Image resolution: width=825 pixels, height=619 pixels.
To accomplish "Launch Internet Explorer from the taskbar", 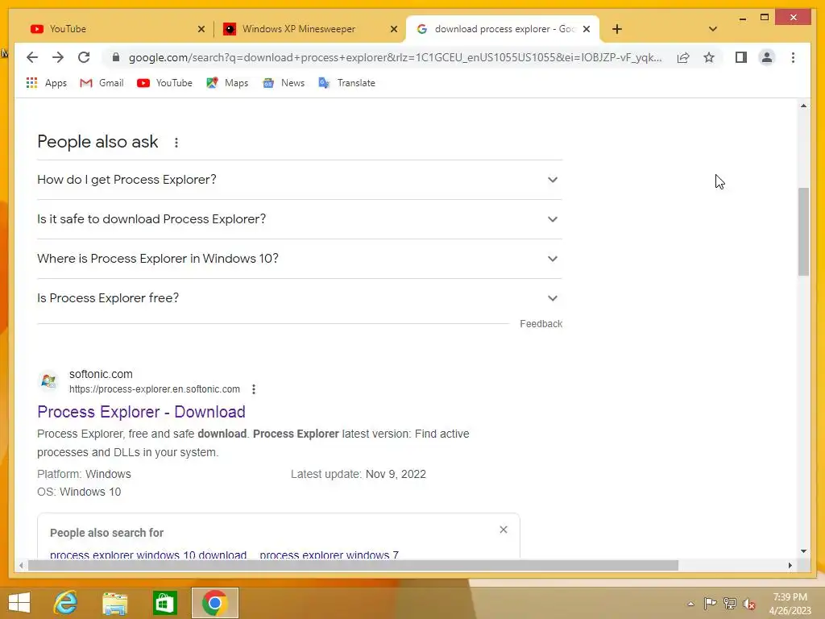I will tap(66, 603).
